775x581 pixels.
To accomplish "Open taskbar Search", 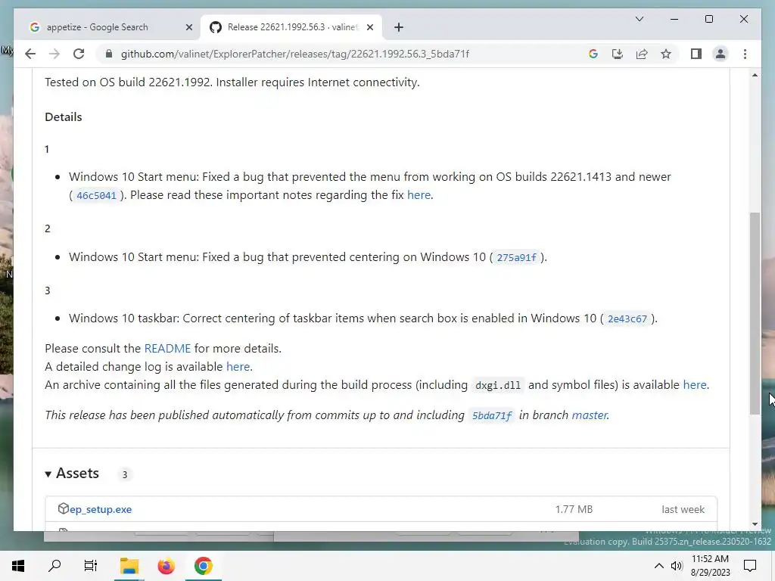I will [54, 566].
